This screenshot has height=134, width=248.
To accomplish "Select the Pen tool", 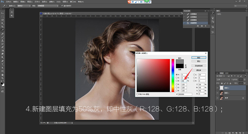I will (3, 61).
